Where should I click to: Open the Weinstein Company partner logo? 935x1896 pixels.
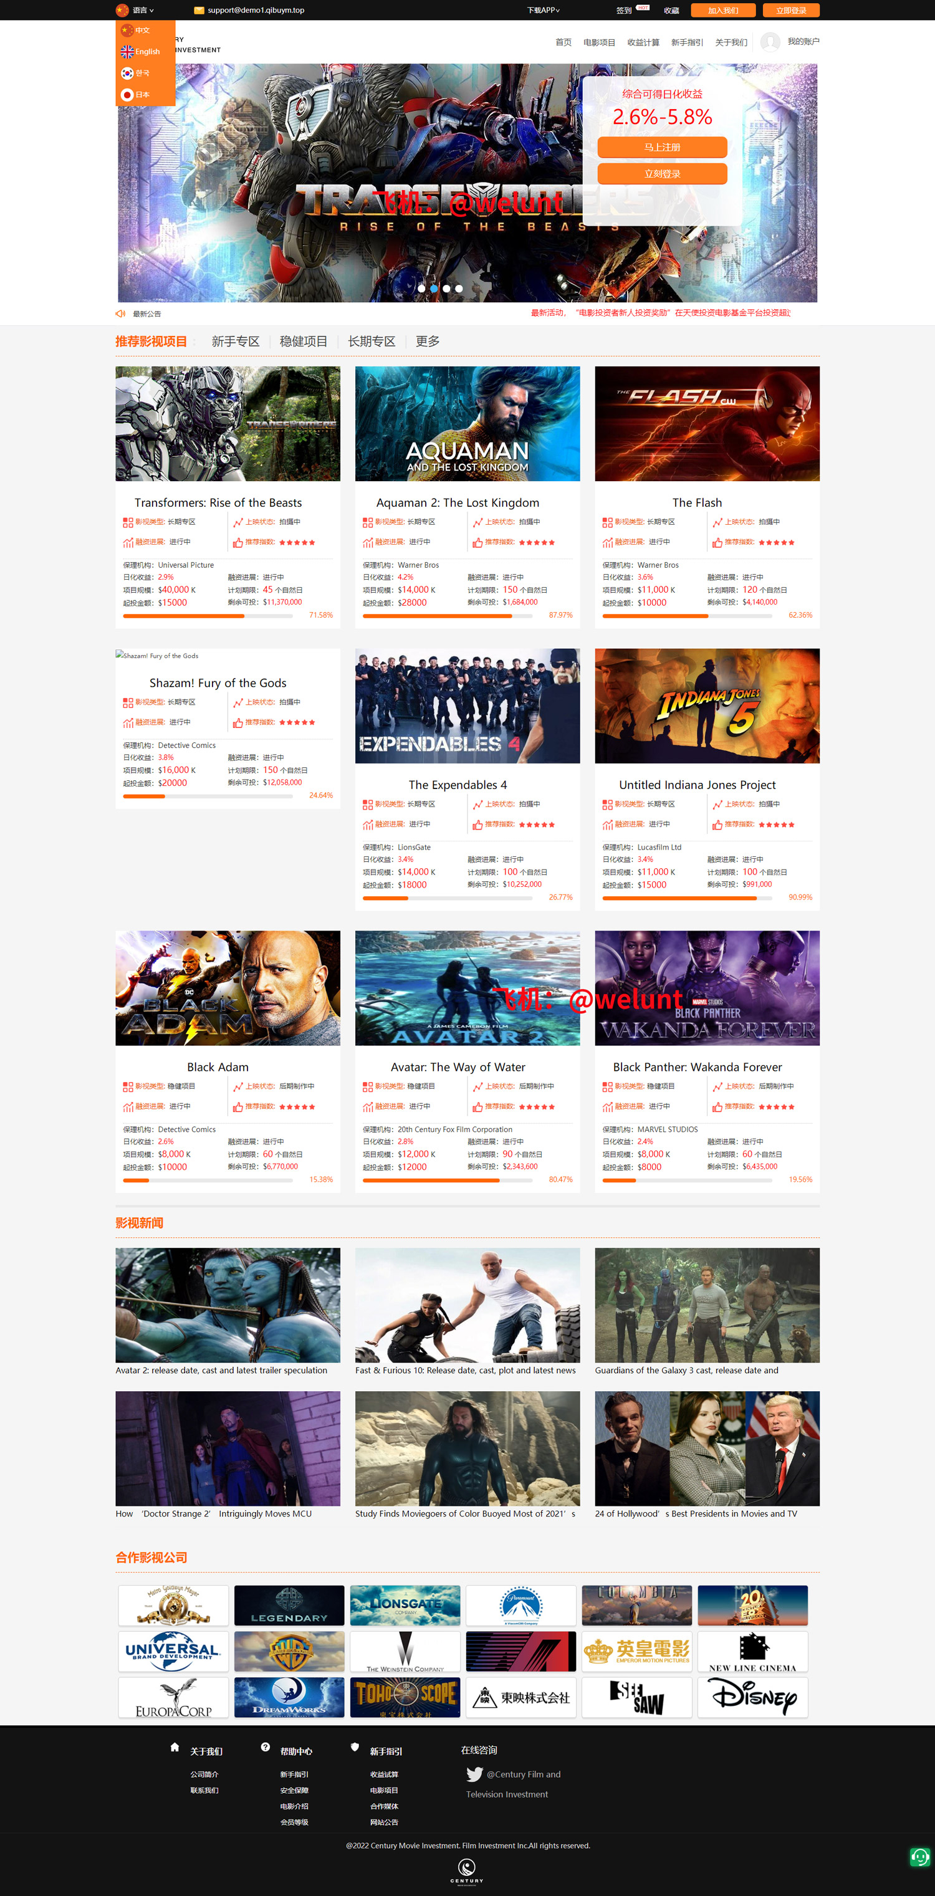(x=405, y=1652)
